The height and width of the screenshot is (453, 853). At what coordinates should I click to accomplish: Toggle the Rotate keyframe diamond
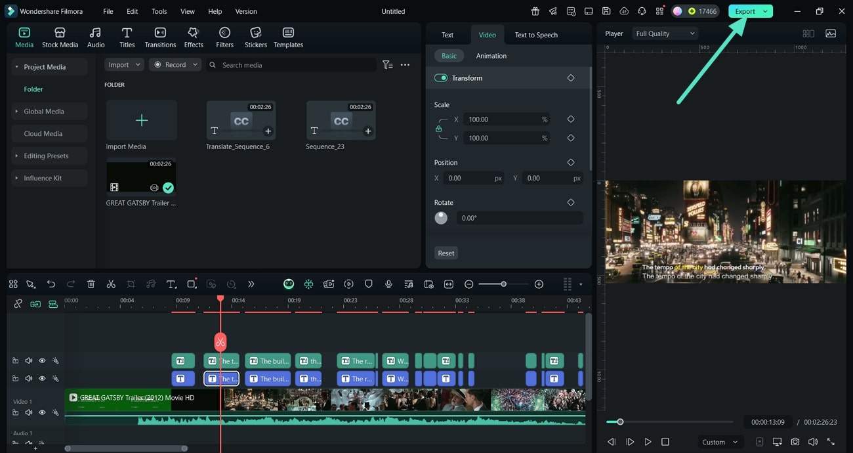pyautogui.click(x=571, y=202)
